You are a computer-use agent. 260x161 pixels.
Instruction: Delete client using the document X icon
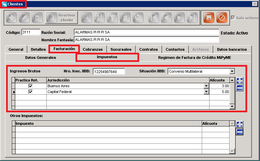[x=37, y=18]
